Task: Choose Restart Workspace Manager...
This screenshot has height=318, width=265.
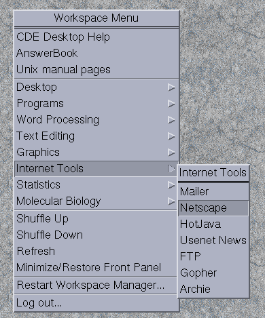Action: (x=96, y=285)
